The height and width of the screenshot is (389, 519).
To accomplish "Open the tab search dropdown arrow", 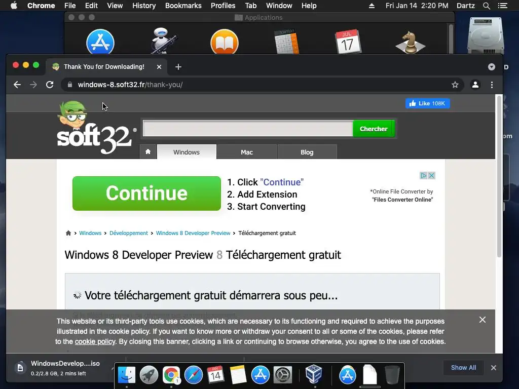I will (492, 67).
